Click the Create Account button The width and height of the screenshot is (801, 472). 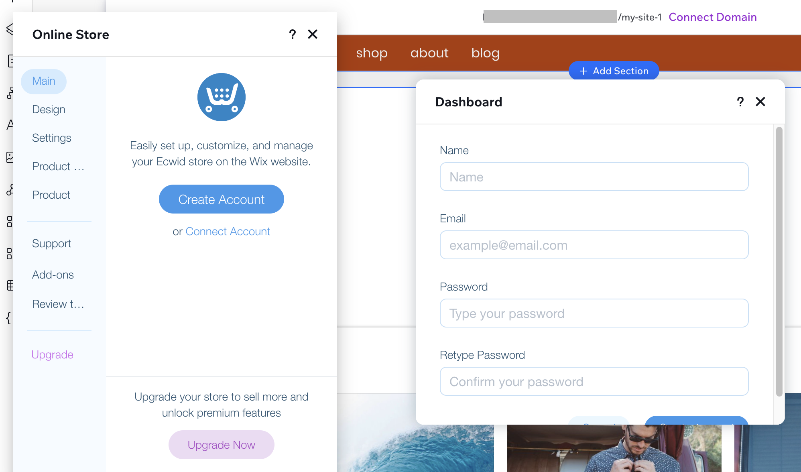[x=222, y=199]
